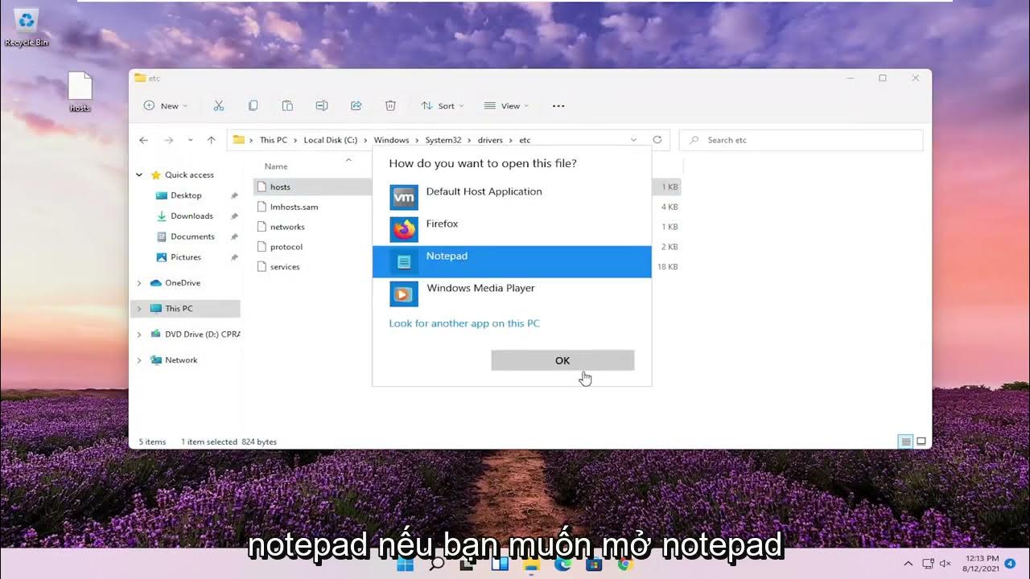The image size is (1030, 579).
Task: Select the hosts file on desktop
Action: point(80,91)
